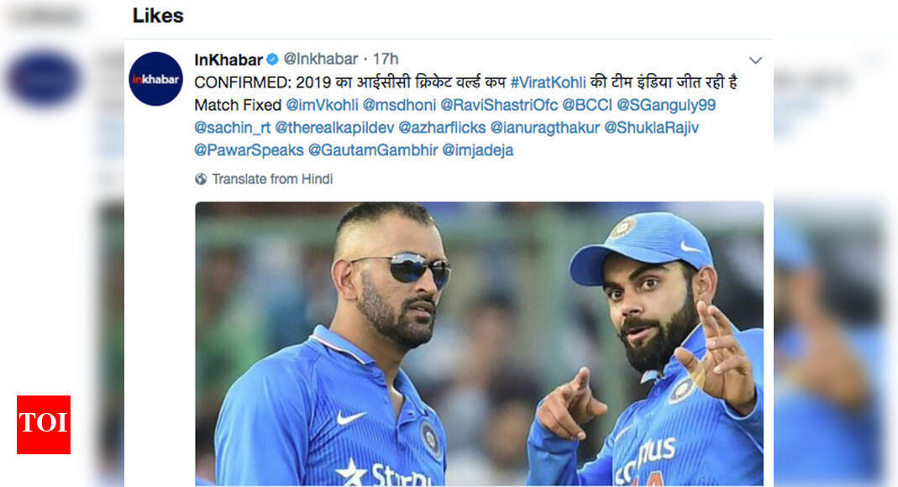Click the red TOI logo

point(44,425)
